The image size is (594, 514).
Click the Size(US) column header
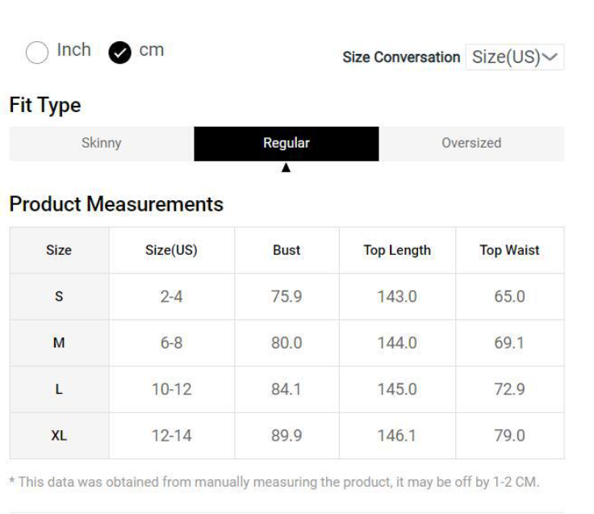point(171,250)
